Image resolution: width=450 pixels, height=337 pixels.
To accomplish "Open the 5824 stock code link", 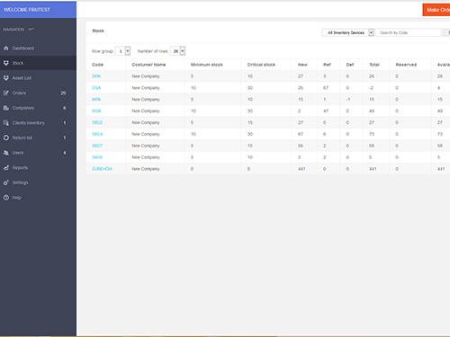I will tap(97, 134).
